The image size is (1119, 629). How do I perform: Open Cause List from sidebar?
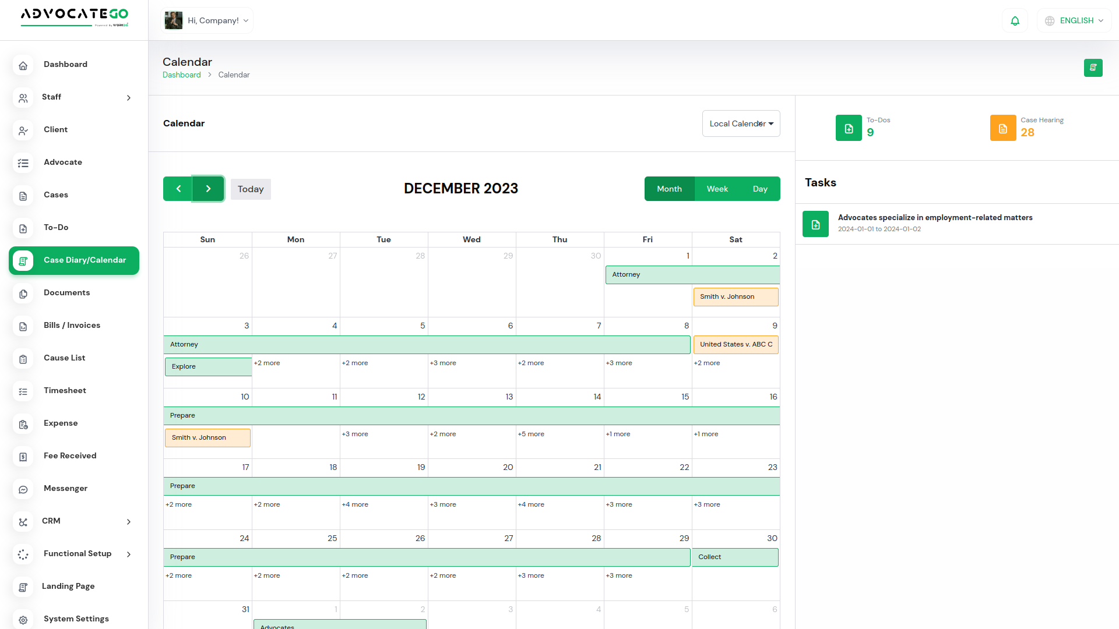64,358
